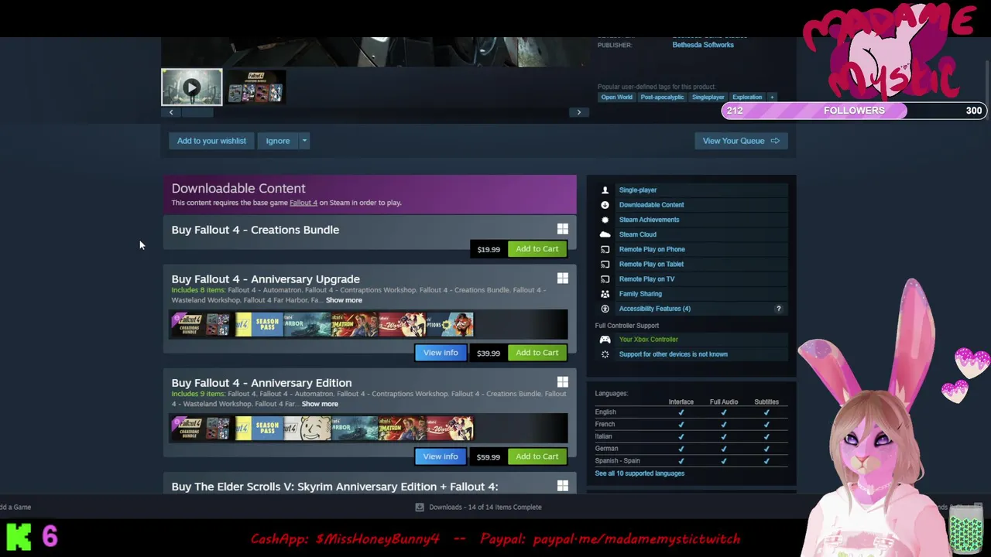Add Fallout 4 to your wishlist
Screen dimensions: 991x557
point(211,141)
